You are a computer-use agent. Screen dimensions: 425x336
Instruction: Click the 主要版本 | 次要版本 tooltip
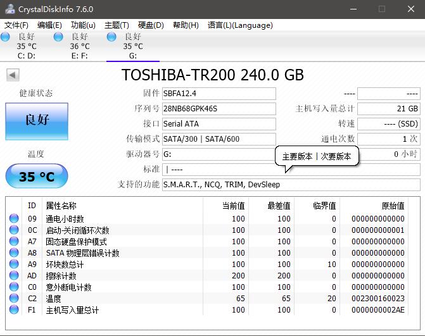[x=317, y=156]
